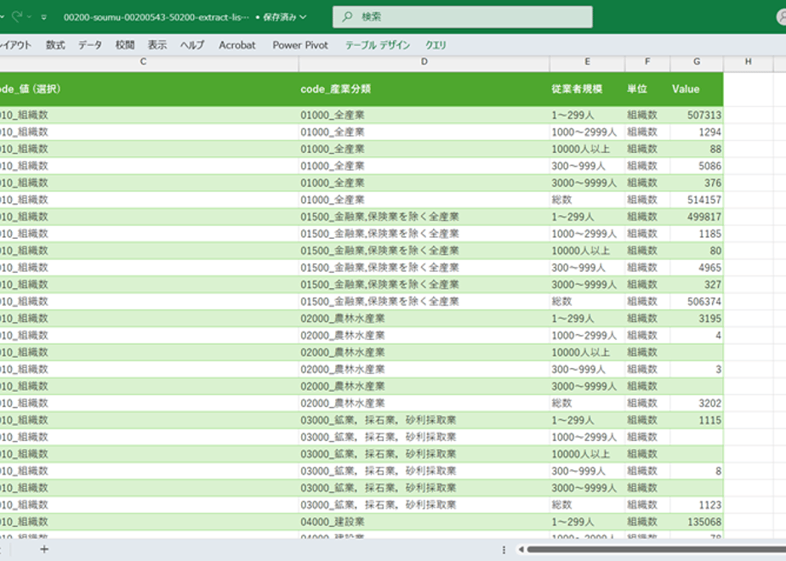
Task: Click the 従業者規模 header cell
Action: [587, 89]
